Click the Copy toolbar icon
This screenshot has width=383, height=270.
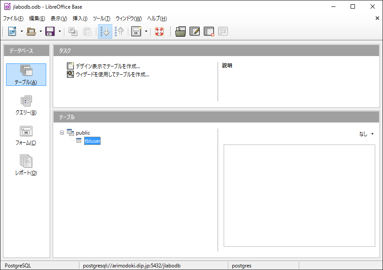(x=73, y=31)
